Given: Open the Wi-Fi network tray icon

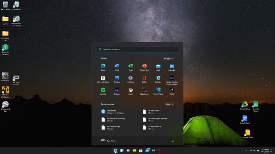Looking at the screenshot, I should click(251, 151).
